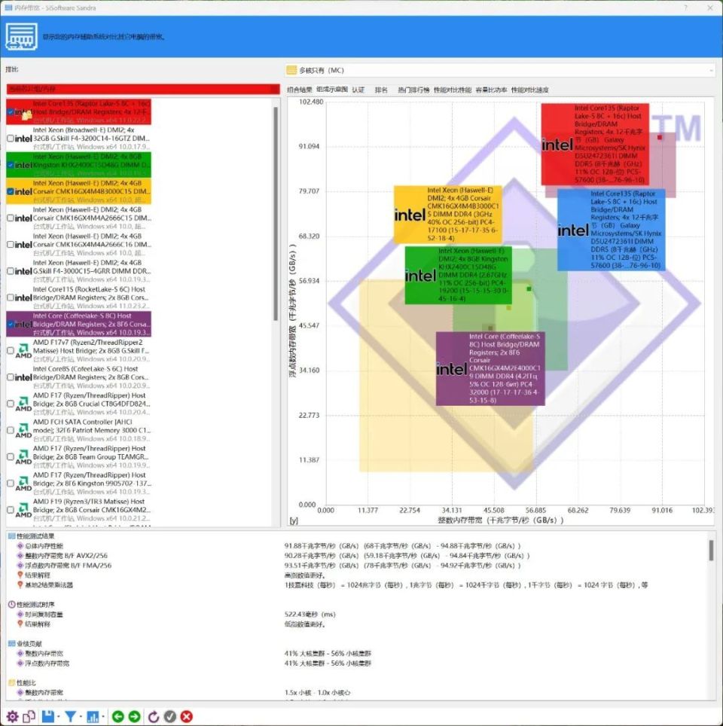The width and height of the screenshot is (723, 726).
Task: Click the blue funnel filter icon
Action: 70,716
